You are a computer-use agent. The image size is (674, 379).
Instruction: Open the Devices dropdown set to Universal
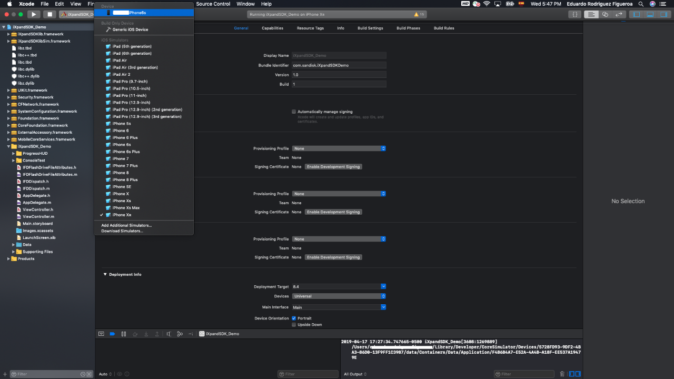tap(339, 296)
